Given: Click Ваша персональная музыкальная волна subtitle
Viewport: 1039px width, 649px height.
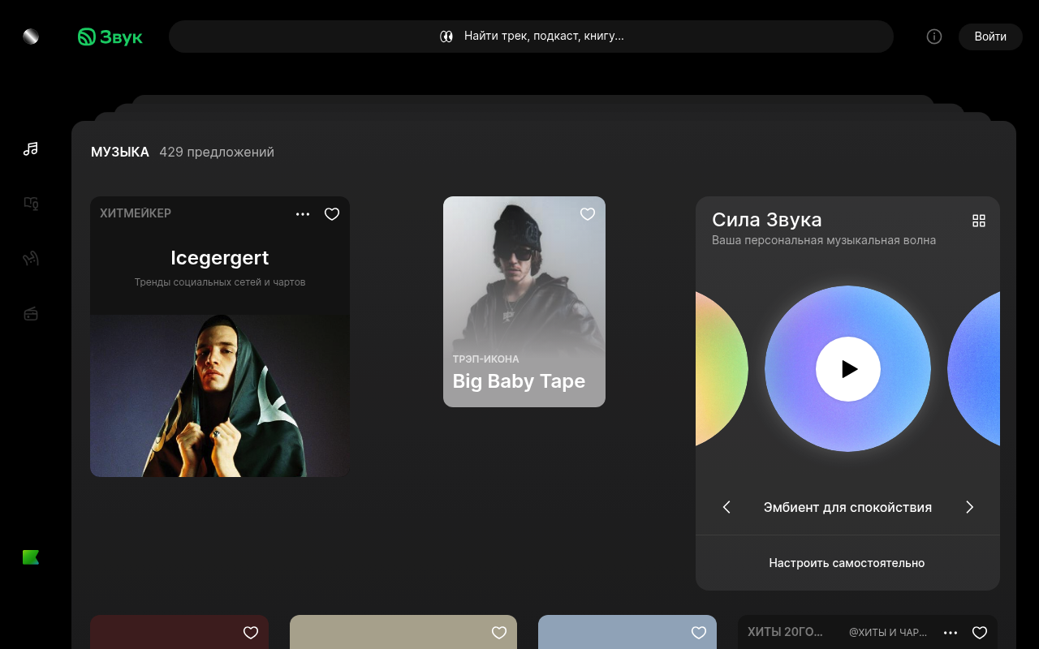Looking at the screenshot, I should [824, 240].
